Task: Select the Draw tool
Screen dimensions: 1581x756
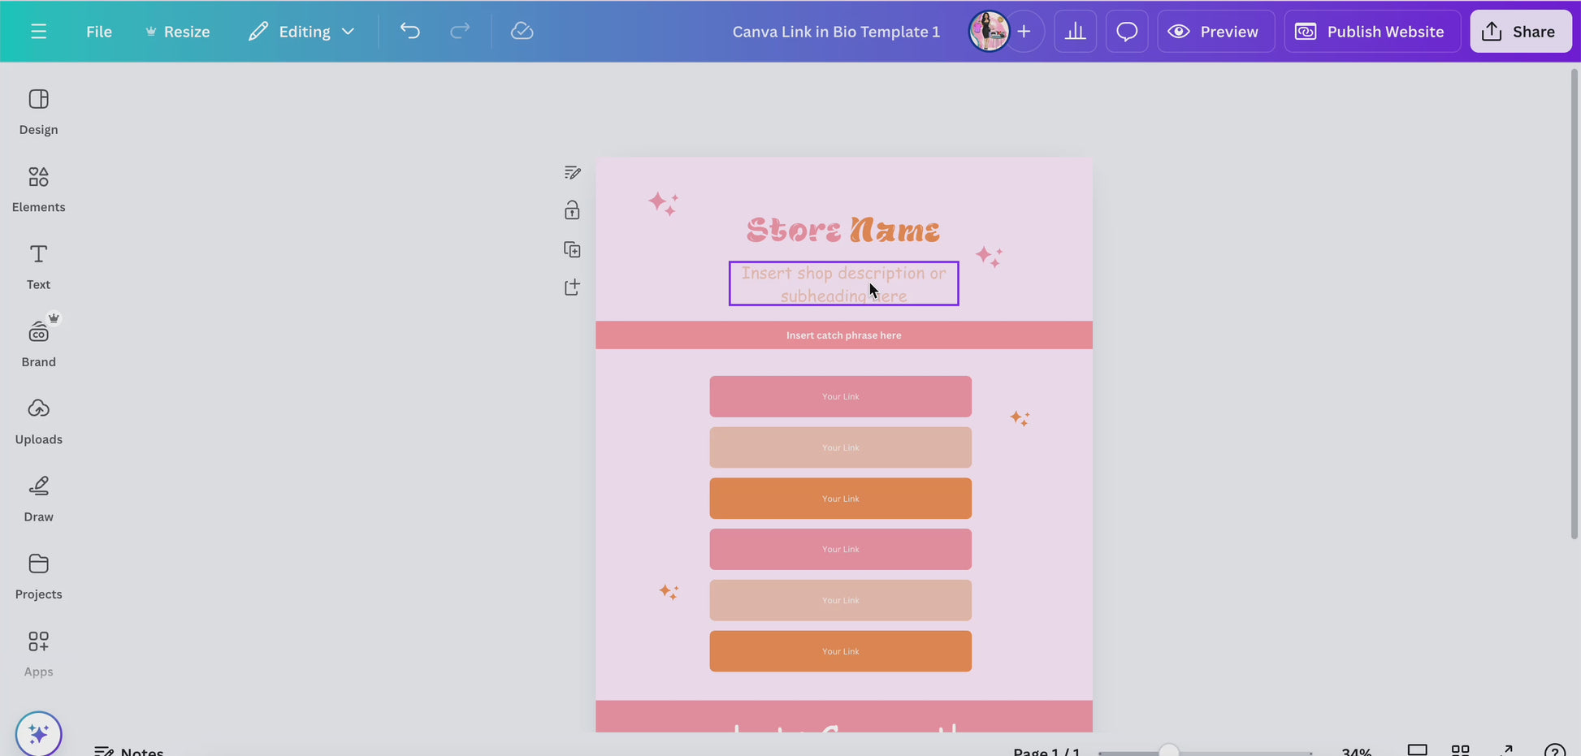Action: (x=38, y=498)
